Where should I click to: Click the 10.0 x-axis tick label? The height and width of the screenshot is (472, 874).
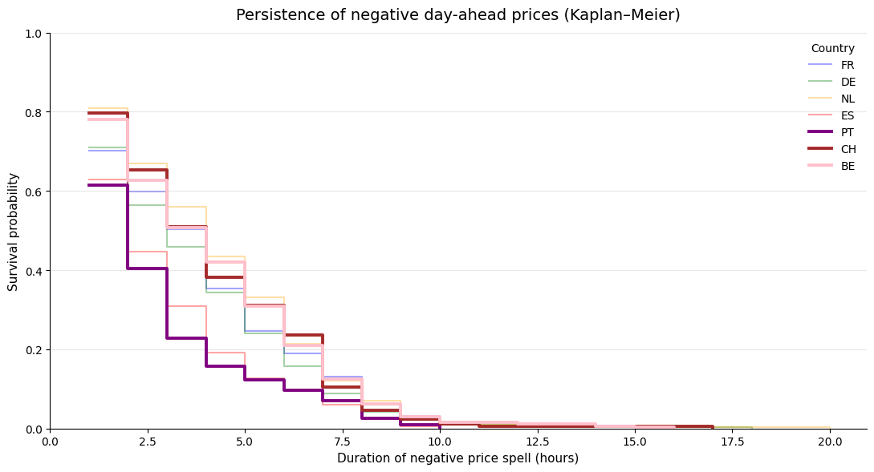[440, 441]
